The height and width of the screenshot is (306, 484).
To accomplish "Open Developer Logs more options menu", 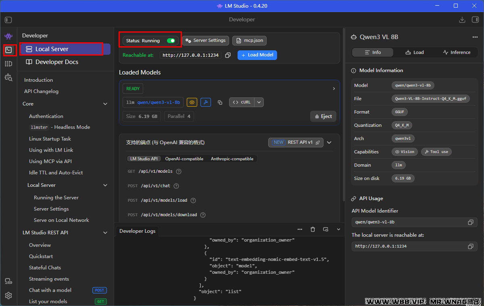I will [x=300, y=229].
